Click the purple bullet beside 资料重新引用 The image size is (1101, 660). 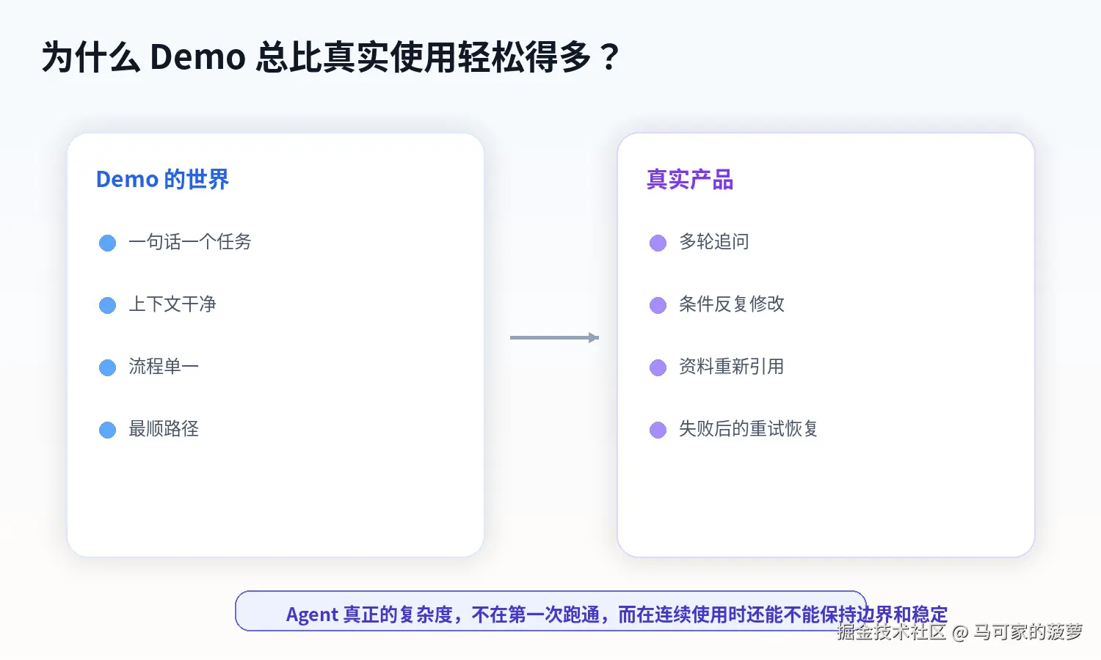pyautogui.click(x=658, y=367)
